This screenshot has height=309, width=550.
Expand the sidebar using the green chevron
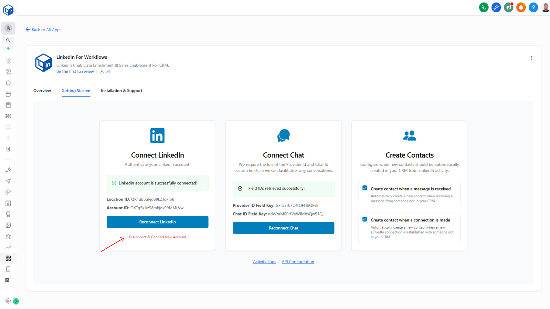pyautogui.click(x=16, y=301)
